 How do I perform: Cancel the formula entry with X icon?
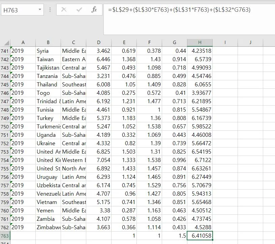pyautogui.click(x=64, y=10)
